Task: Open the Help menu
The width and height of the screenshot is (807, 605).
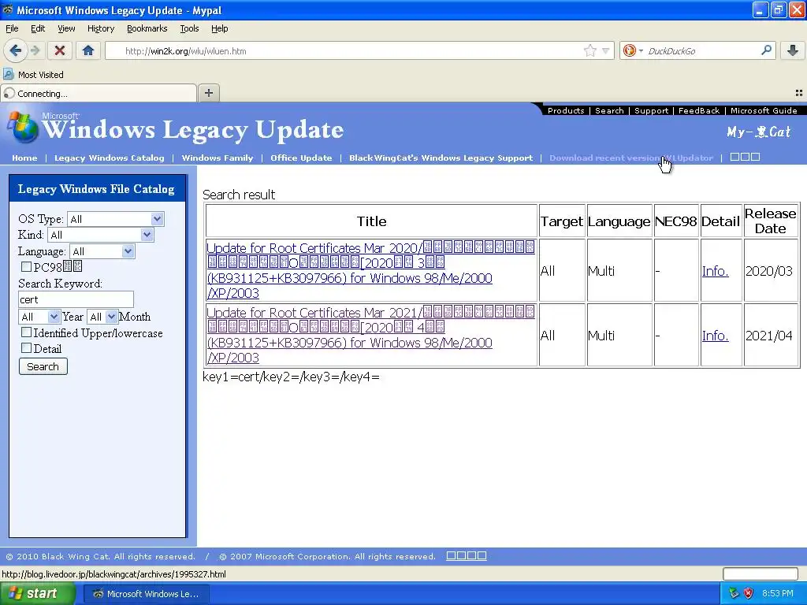Action: coord(219,28)
